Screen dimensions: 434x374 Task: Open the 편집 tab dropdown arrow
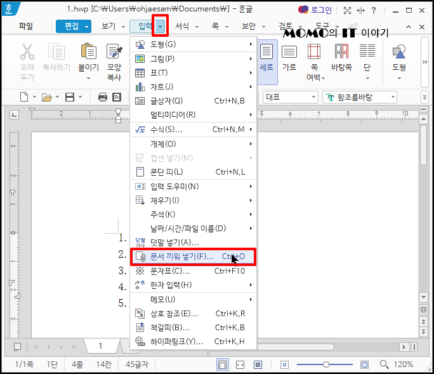point(87,27)
